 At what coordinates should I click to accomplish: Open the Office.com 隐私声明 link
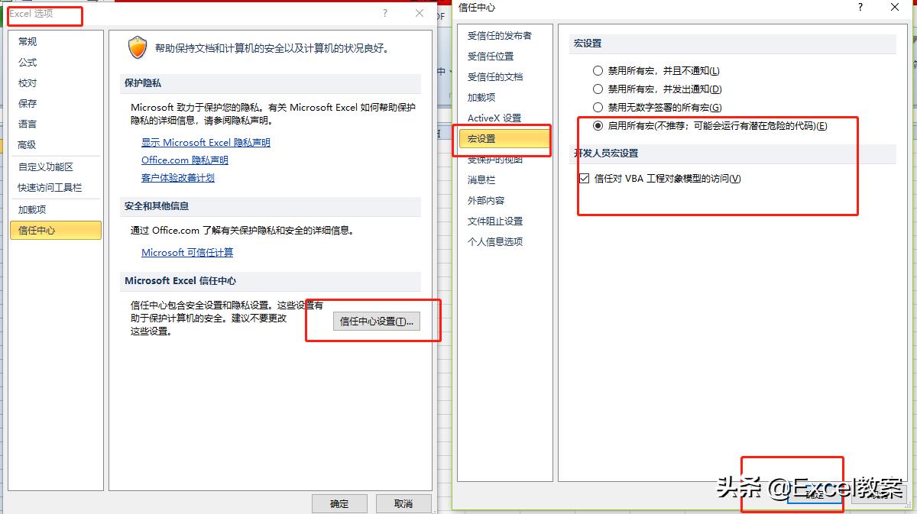(x=184, y=160)
